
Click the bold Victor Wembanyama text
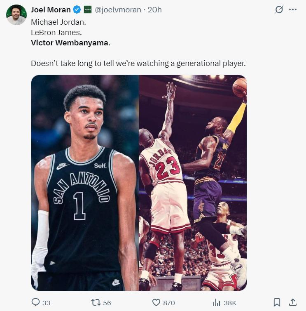[70, 42]
